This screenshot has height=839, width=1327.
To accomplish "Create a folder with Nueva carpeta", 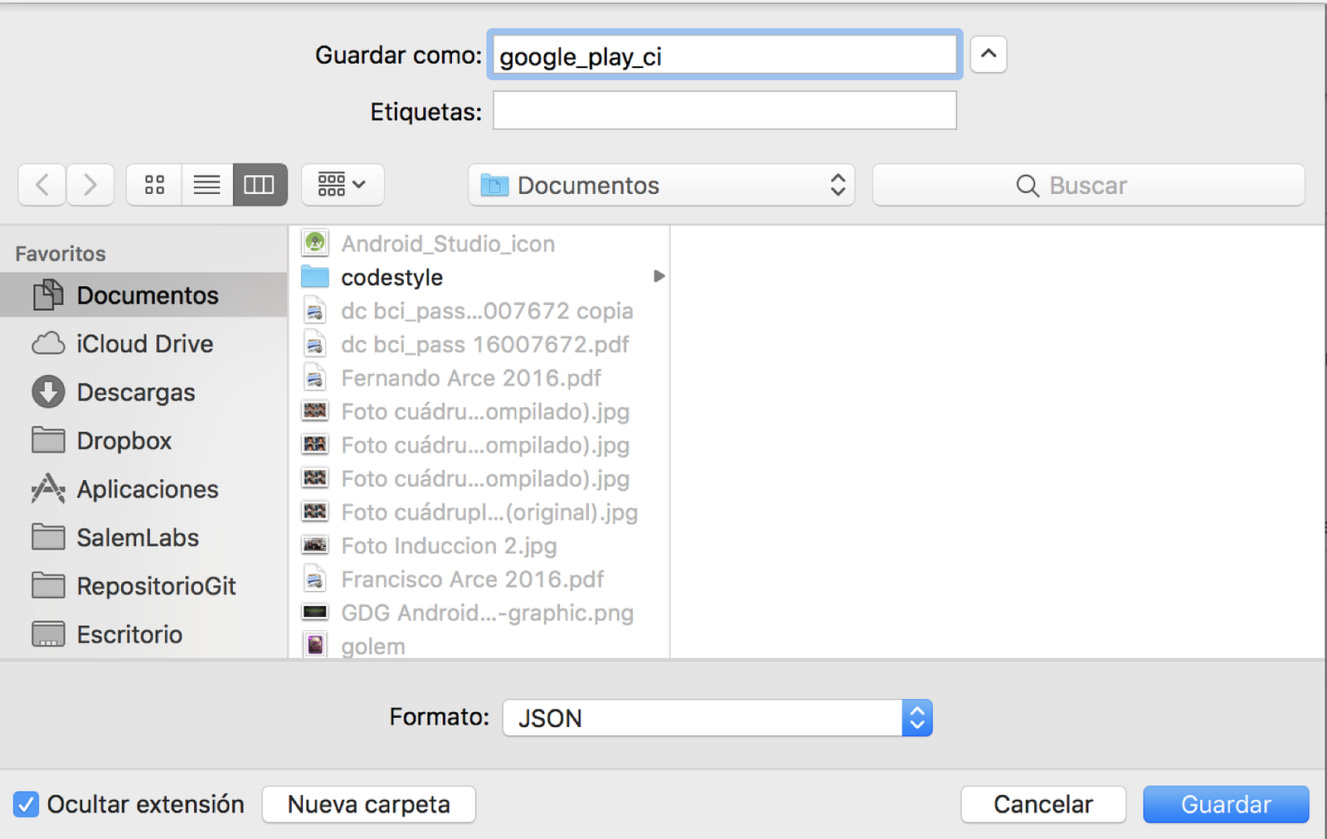I will (369, 804).
